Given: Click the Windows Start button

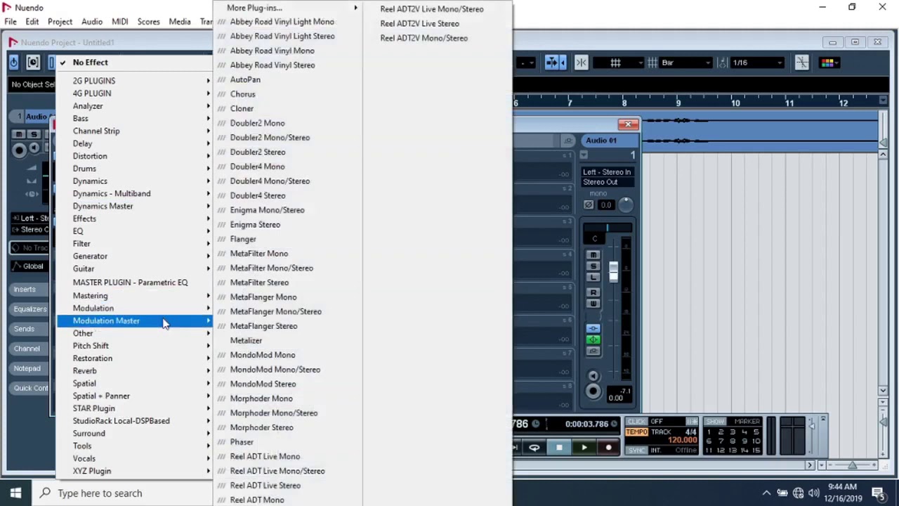Looking at the screenshot, I should [x=15, y=493].
